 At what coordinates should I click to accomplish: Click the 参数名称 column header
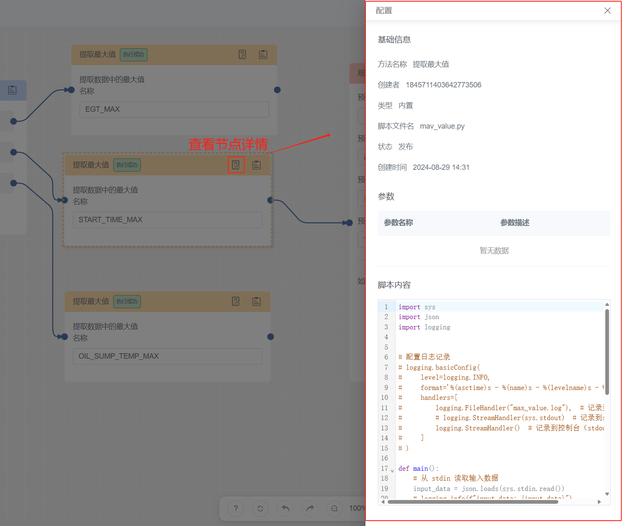[398, 223]
